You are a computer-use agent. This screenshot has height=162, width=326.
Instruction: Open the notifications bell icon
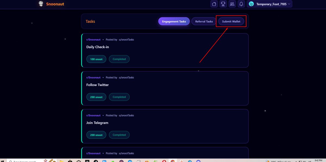tap(241, 4)
